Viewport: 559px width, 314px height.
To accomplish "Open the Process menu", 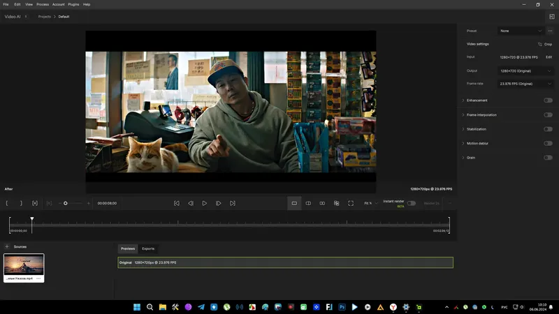I will coord(43,4).
